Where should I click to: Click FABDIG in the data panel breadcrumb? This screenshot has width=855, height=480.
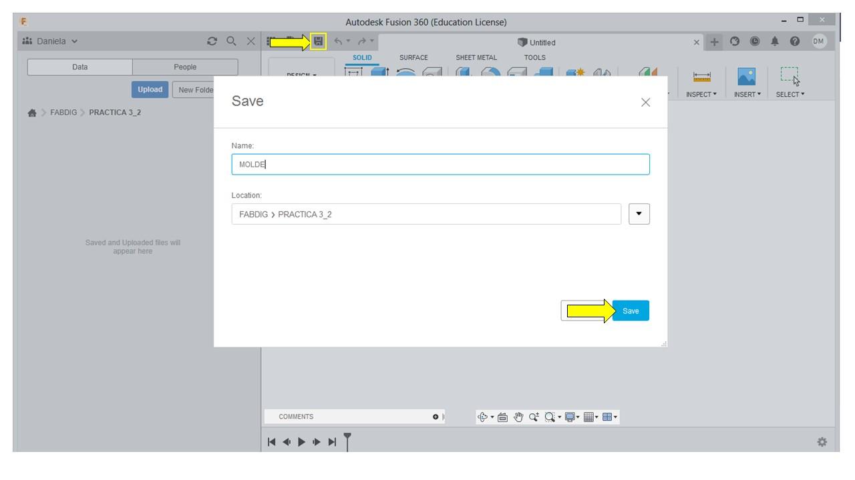[63, 112]
